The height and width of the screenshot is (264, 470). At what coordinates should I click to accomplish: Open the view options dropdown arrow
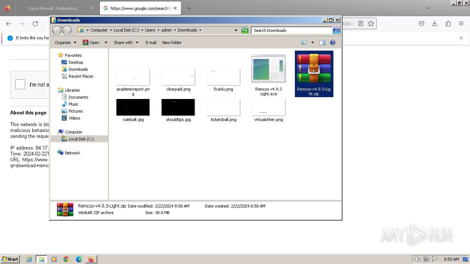312,43
